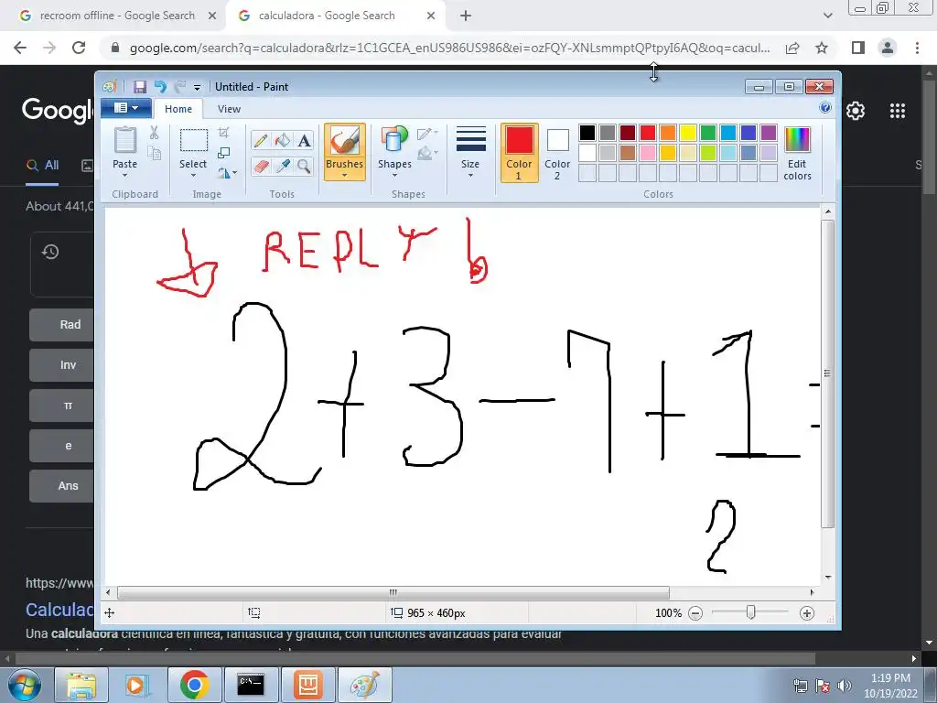Viewport: 937px width, 703px height.
Task: Click Chrome reload page icon
Action: 79,48
